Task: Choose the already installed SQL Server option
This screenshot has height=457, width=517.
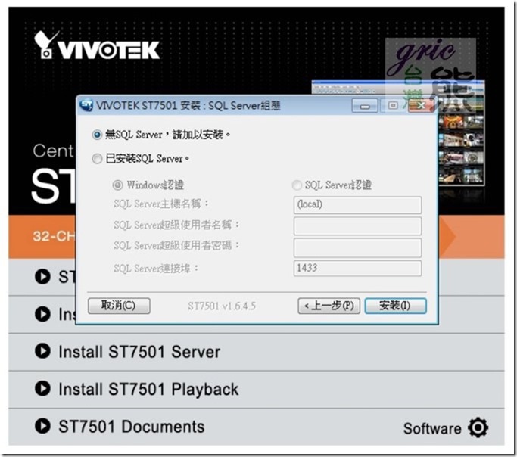Action: [x=97, y=159]
